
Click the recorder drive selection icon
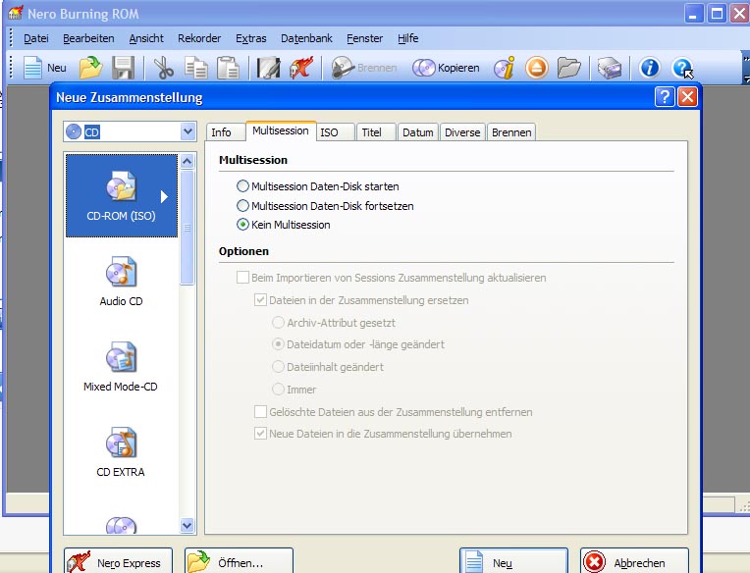pyautogui.click(x=610, y=68)
